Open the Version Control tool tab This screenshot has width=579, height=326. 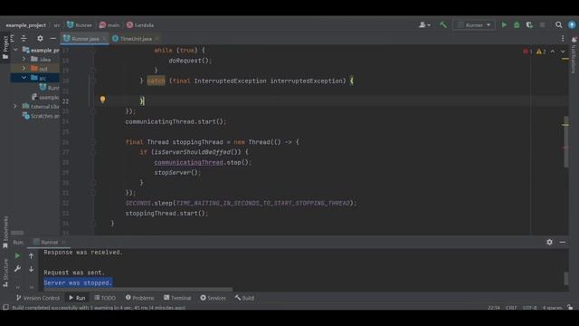click(x=38, y=298)
